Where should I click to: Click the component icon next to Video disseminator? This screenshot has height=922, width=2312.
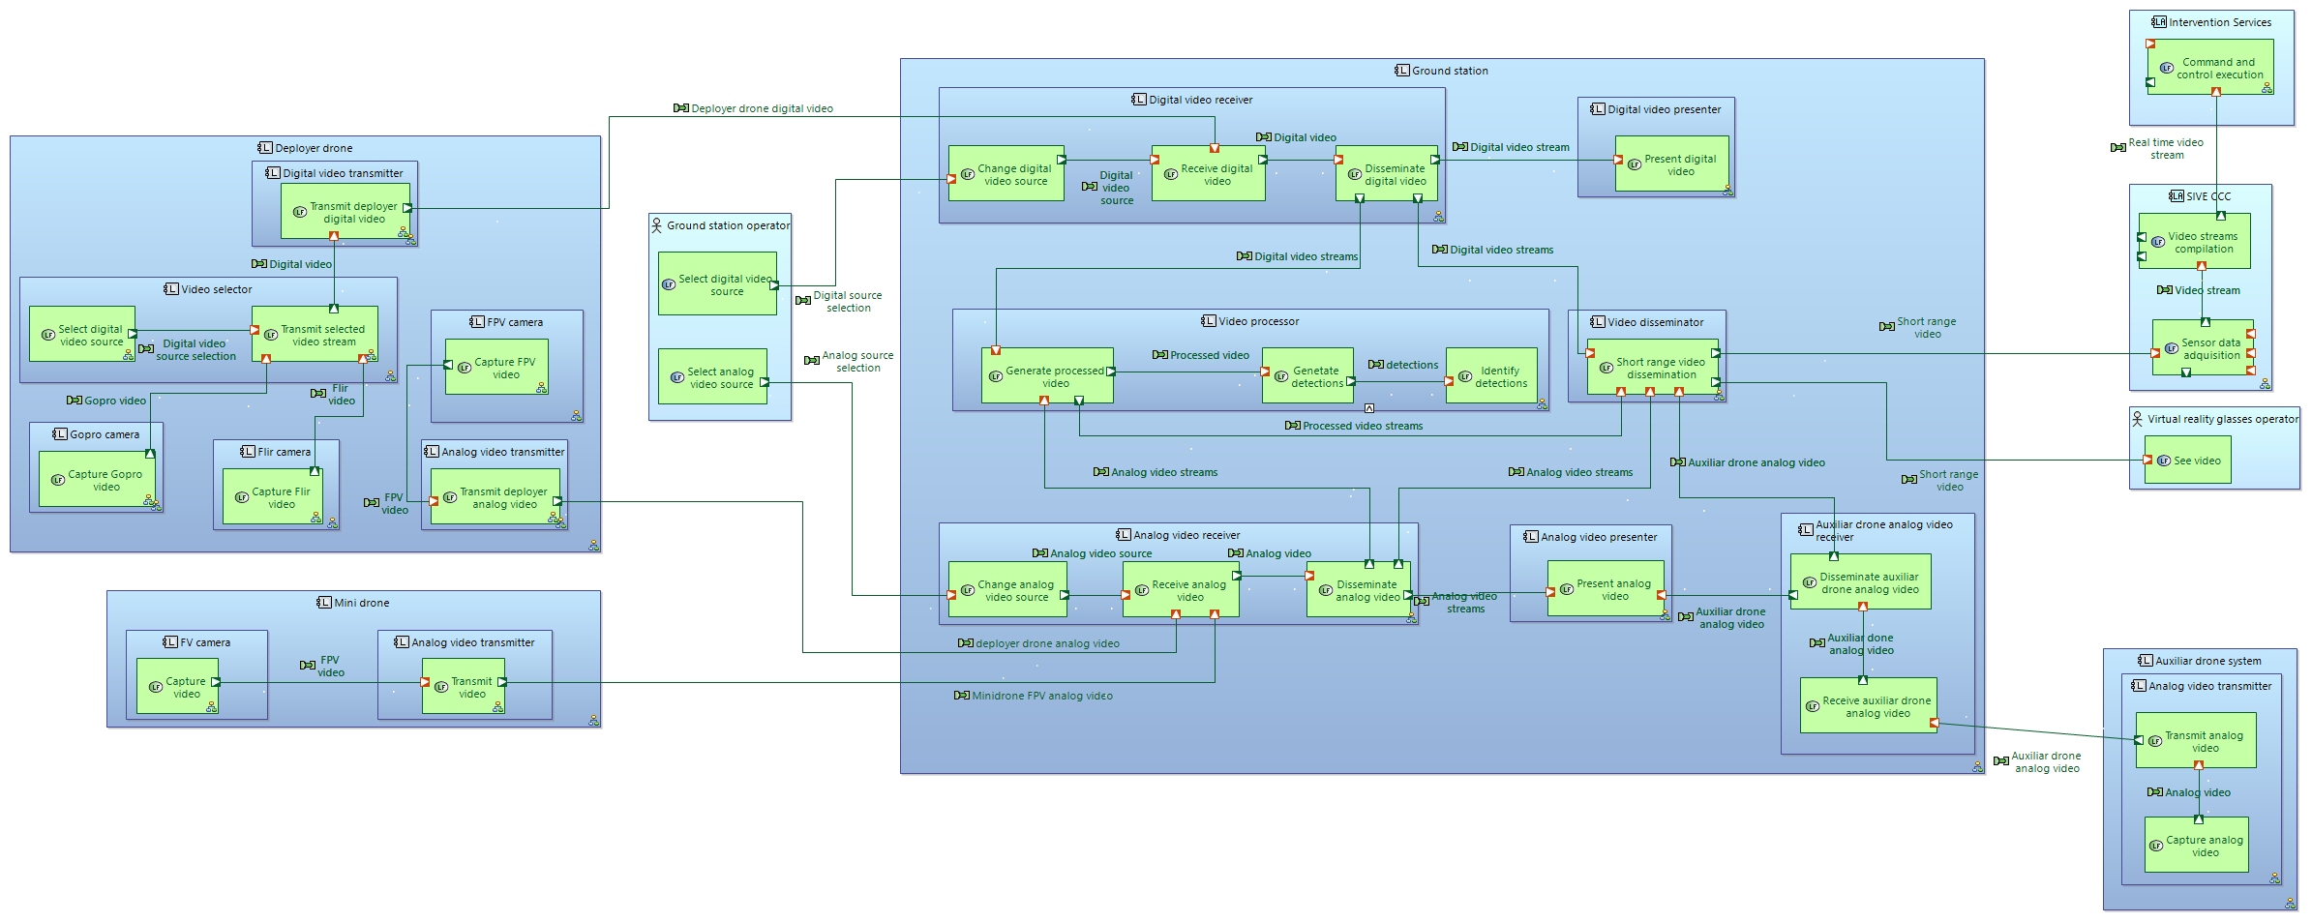pyautogui.click(x=1598, y=322)
